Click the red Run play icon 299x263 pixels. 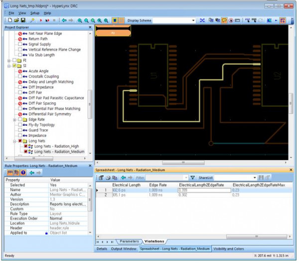tap(40, 20)
